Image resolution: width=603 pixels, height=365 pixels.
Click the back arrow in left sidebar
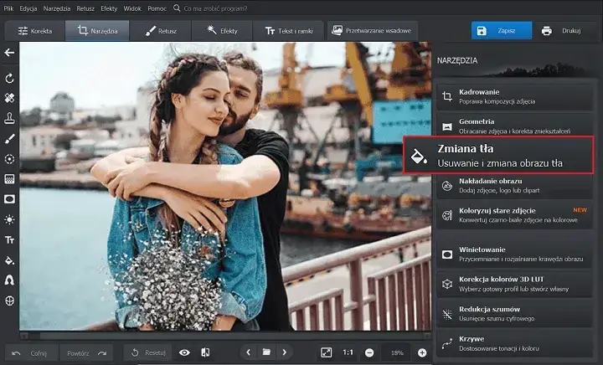[9, 53]
